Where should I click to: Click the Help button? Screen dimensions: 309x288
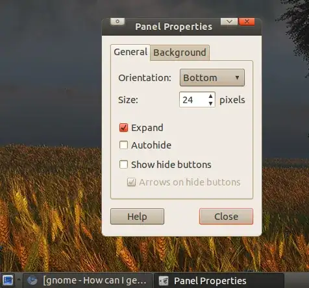[x=137, y=217]
